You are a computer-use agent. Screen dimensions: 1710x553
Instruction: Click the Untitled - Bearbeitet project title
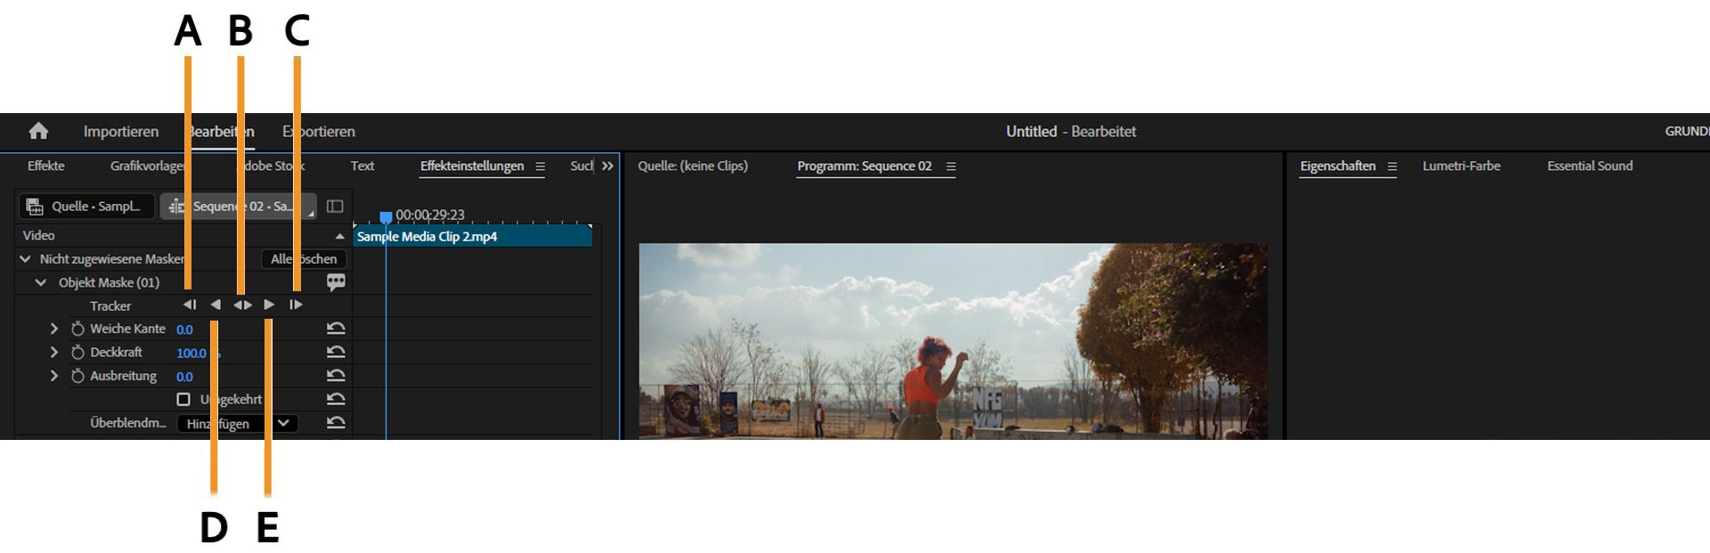pos(1071,131)
